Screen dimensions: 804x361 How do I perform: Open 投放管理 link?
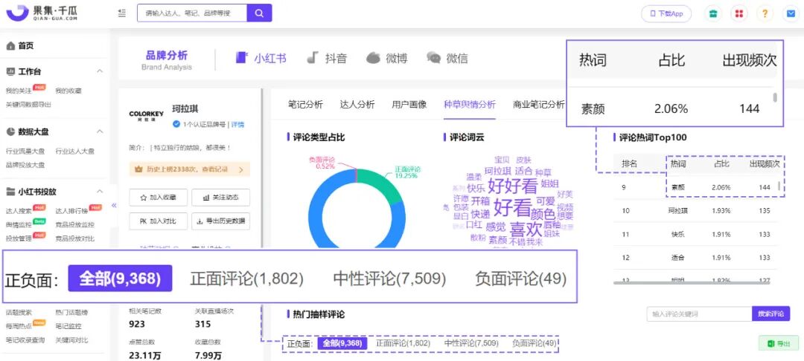[19, 238]
